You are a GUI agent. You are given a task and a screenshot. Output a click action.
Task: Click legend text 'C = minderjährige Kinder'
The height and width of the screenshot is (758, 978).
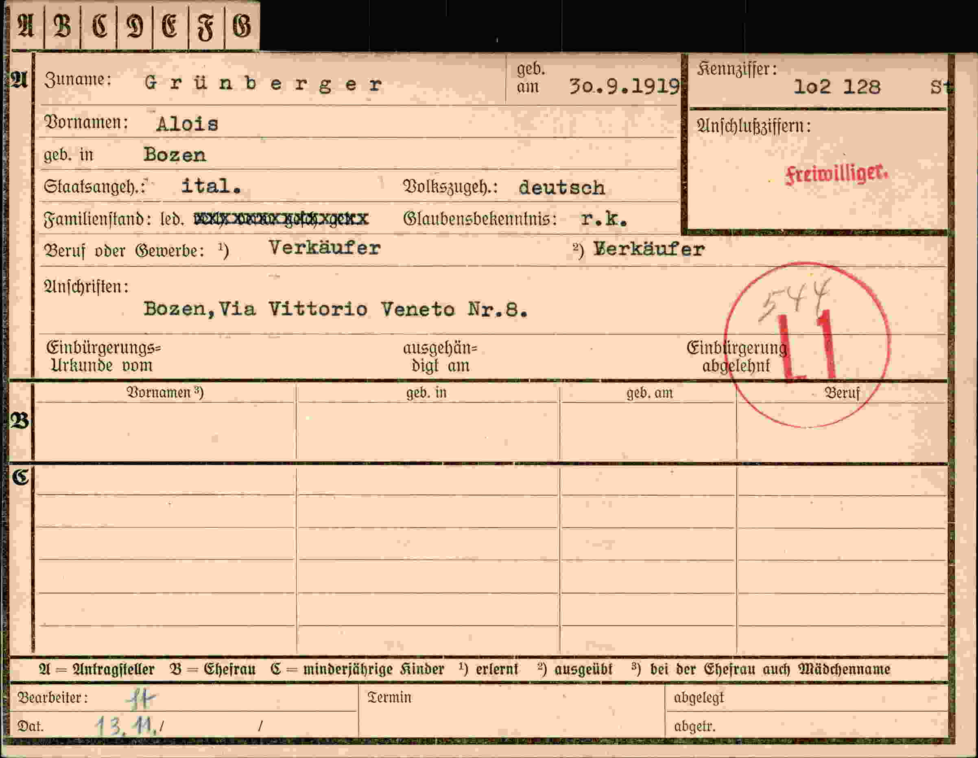coord(357,669)
